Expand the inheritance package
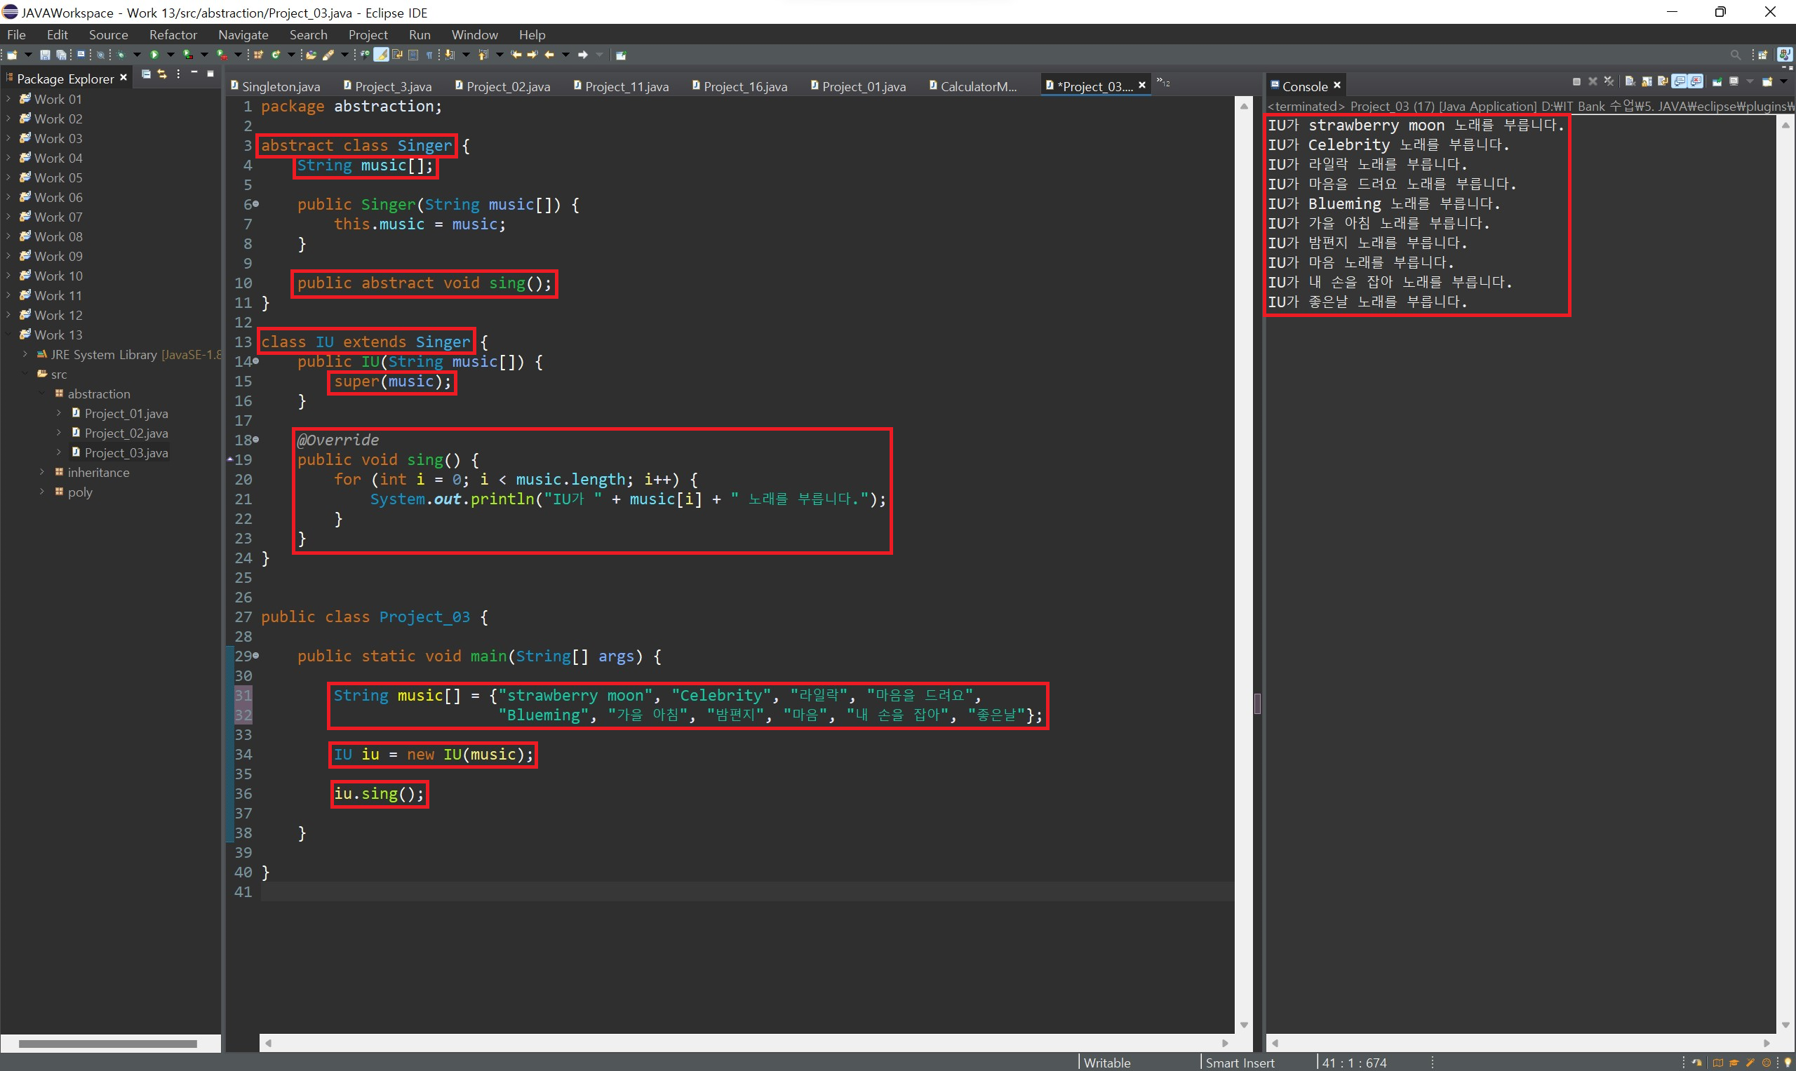This screenshot has height=1071, width=1796. point(42,472)
